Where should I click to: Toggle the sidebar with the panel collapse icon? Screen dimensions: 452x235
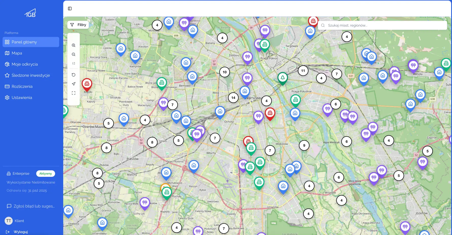click(x=69, y=8)
